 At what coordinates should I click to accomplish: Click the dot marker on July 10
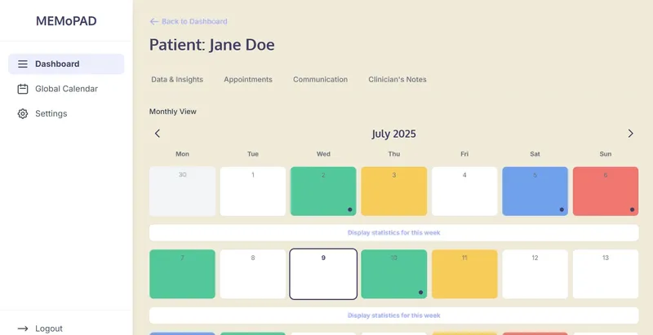click(x=420, y=292)
